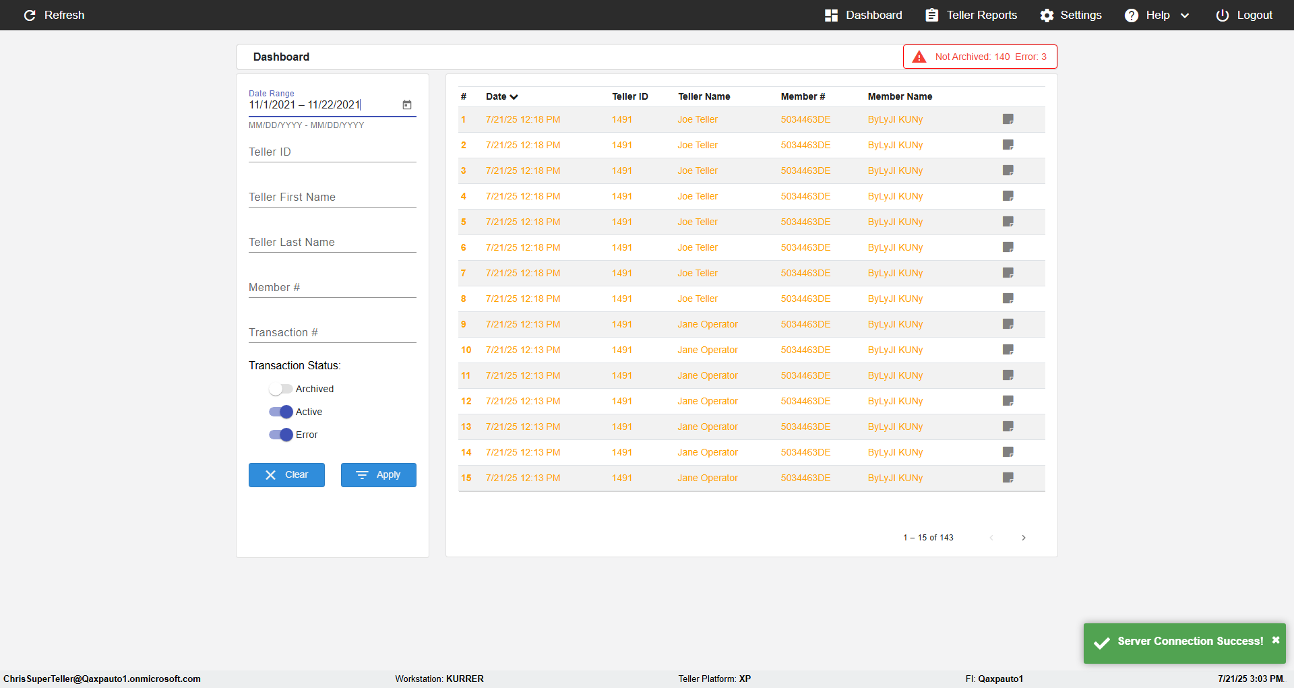Open note icon for row 2

(1008, 145)
